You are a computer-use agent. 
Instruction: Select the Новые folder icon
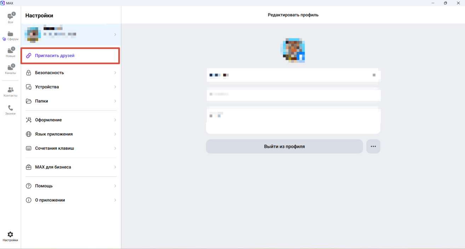[10, 50]
